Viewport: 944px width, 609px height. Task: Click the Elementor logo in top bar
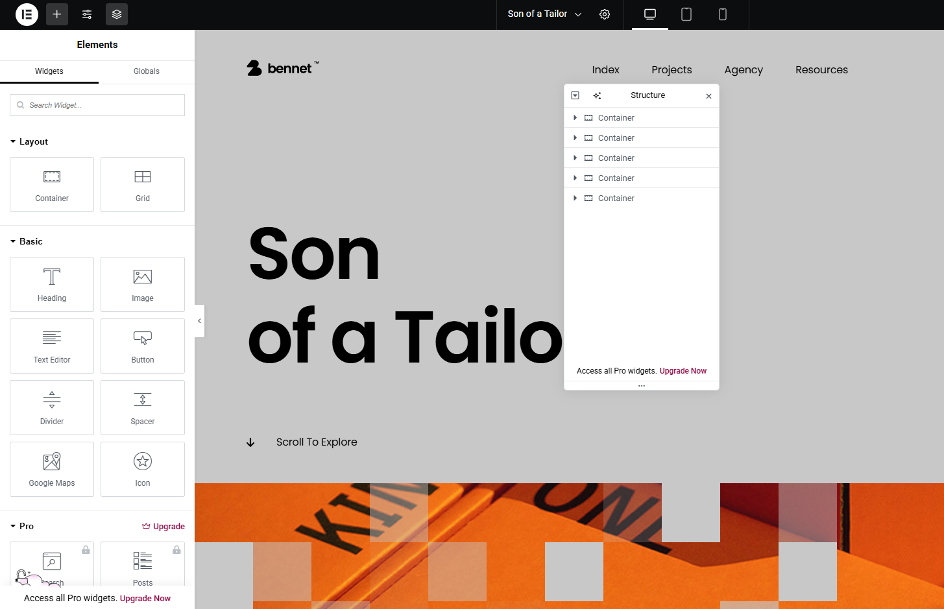click(27, 14)
